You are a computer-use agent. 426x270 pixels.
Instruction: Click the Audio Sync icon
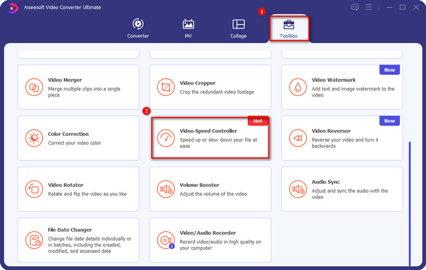298,189
